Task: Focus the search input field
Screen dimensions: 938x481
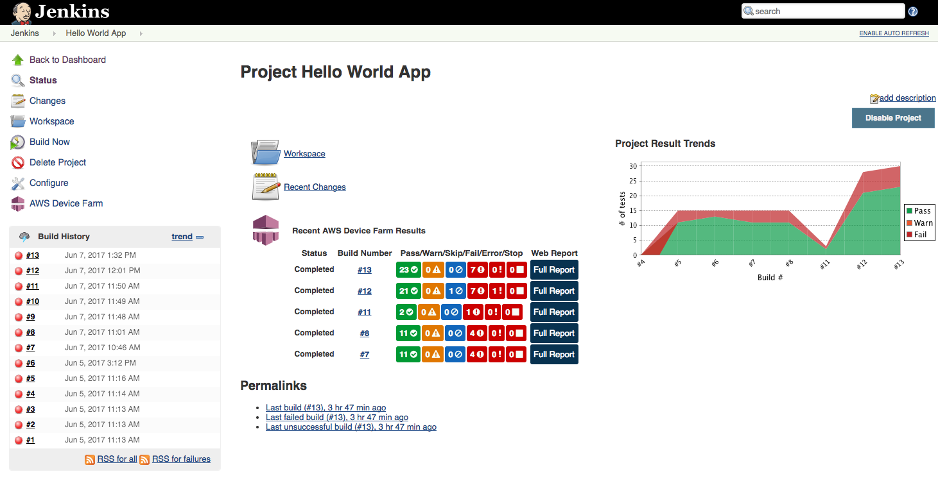Action: click(823, 11)
